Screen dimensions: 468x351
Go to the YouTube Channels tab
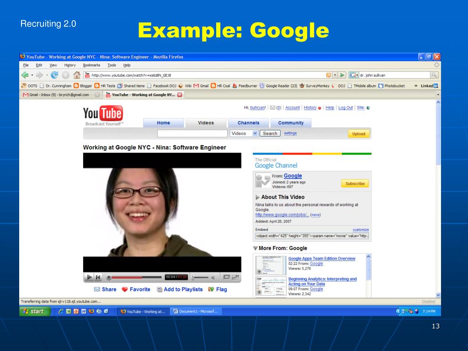pos(248,122)
